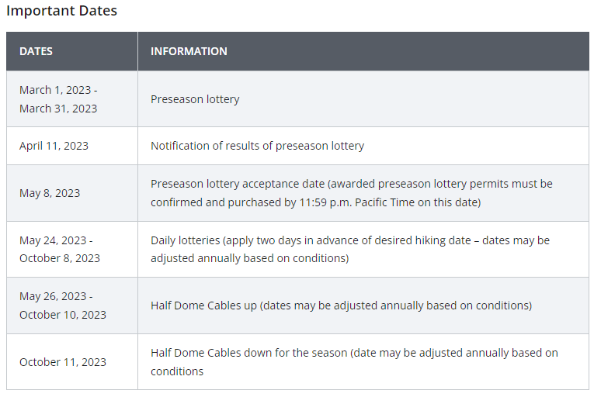Select the May 24, 2023 date text
The height and width of the screenshot is (397, 594).
56,240
